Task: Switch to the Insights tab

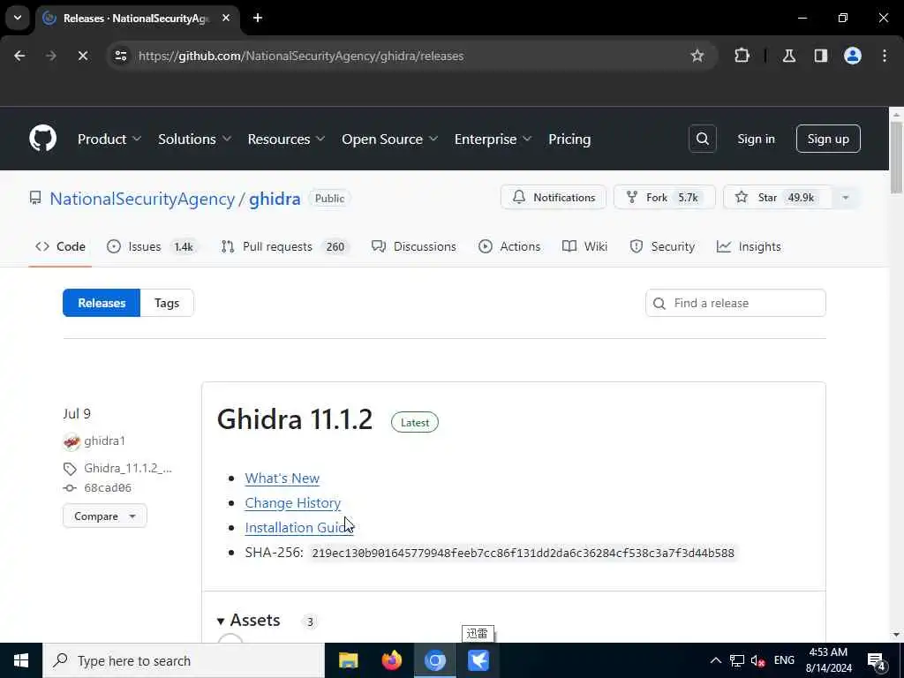Action: point(749,247)
